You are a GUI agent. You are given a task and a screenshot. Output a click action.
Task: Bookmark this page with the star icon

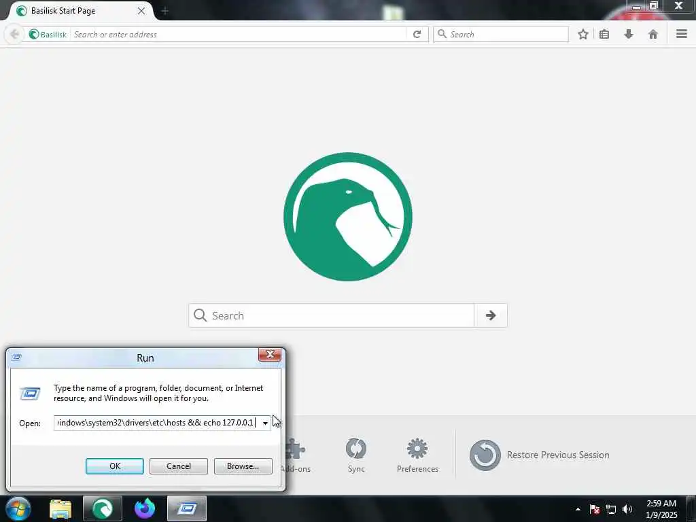[583, 34]
